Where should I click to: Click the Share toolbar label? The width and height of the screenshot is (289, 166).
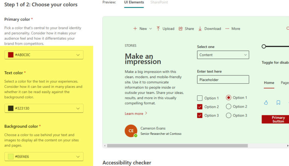(189, 29)
